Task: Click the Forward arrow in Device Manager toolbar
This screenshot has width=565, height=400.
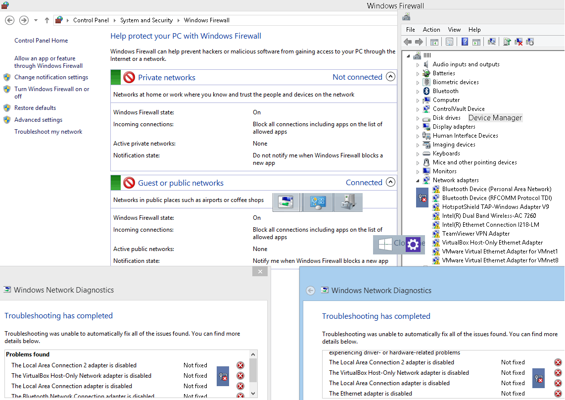Action: click(x=419, y=42)
